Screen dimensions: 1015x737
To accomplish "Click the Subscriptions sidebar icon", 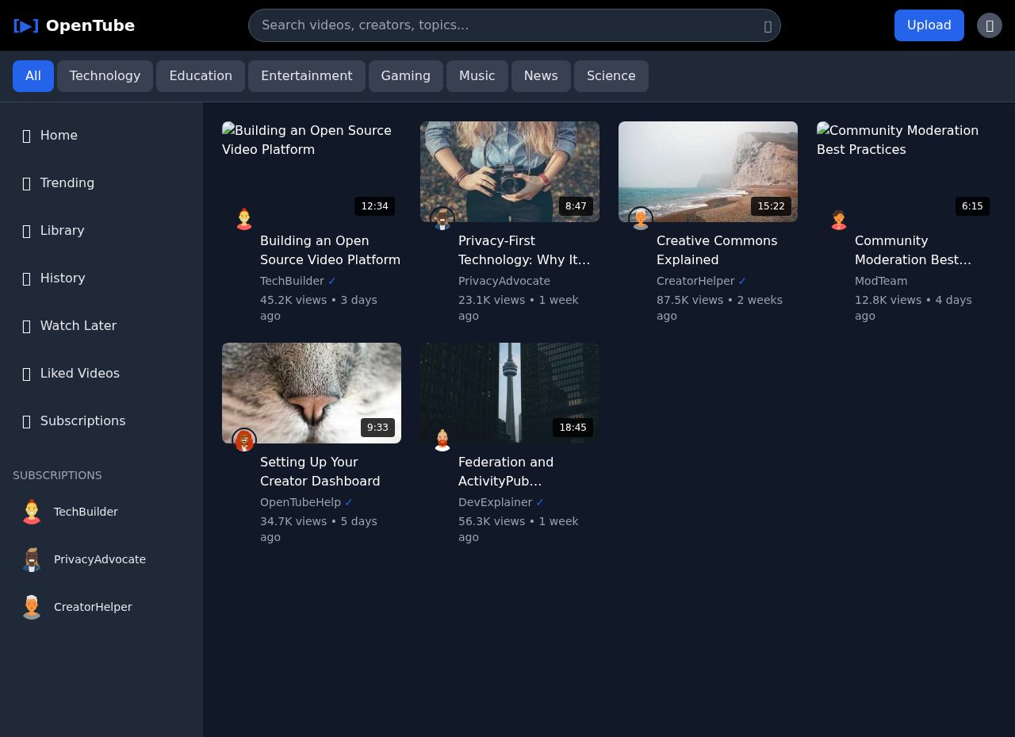I will click(26, 421).
